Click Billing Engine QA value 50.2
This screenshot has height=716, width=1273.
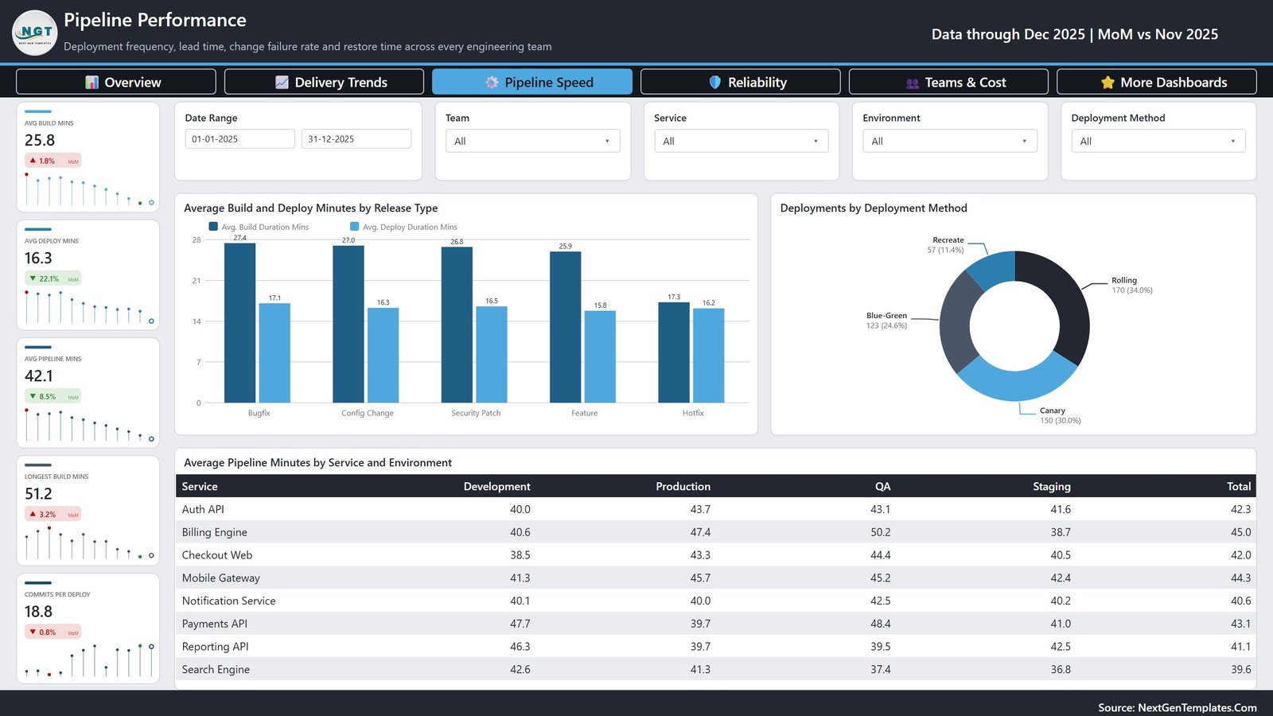tap(880, 532)
